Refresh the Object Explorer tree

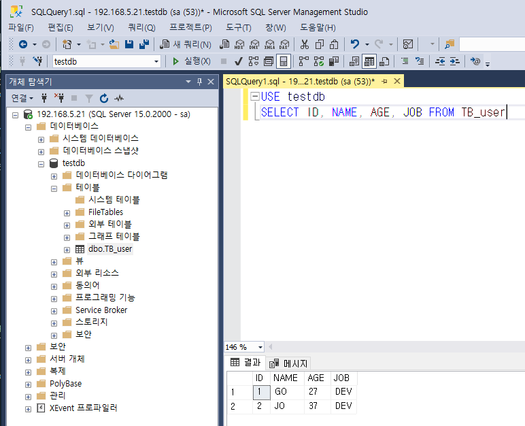(104, 98)
